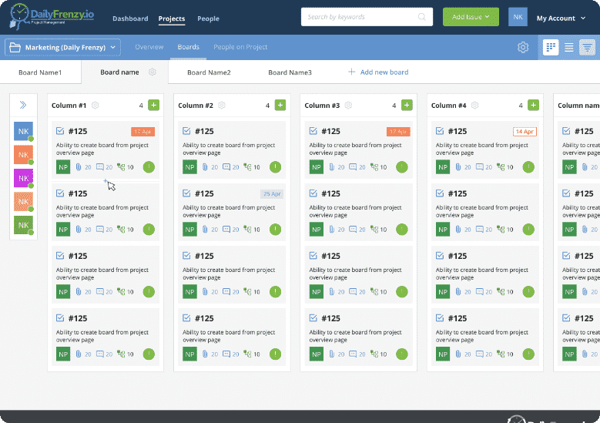Switch to the Overview tab

point(149,47)
